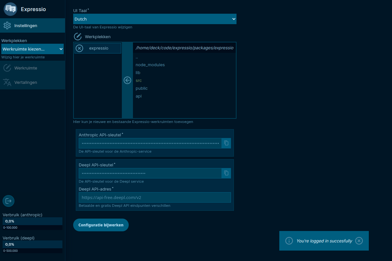Click the notification info icon
The width and height of the screenshot is (392, 261).
[289, 241]
